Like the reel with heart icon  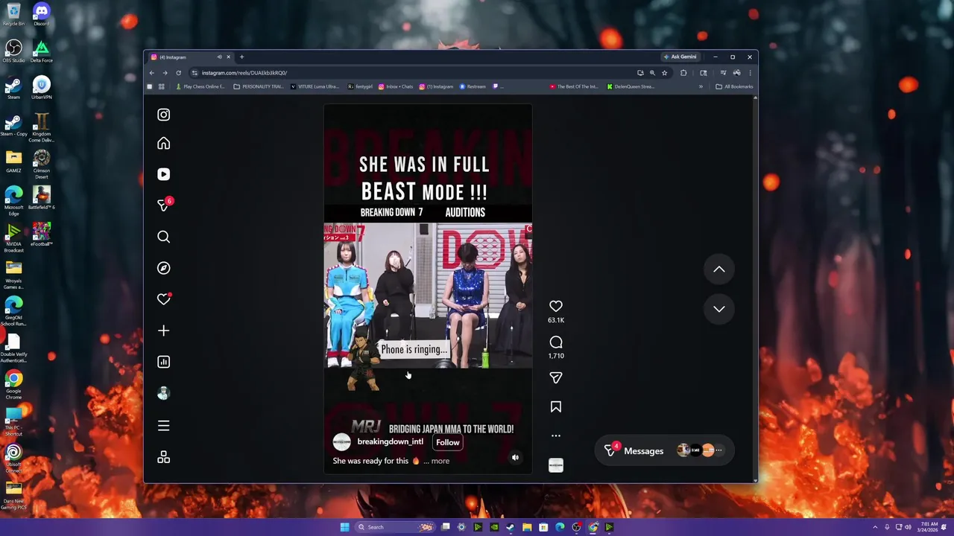555,306
